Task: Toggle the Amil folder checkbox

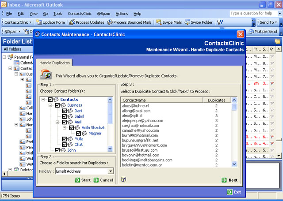Action: coord(64,122)
